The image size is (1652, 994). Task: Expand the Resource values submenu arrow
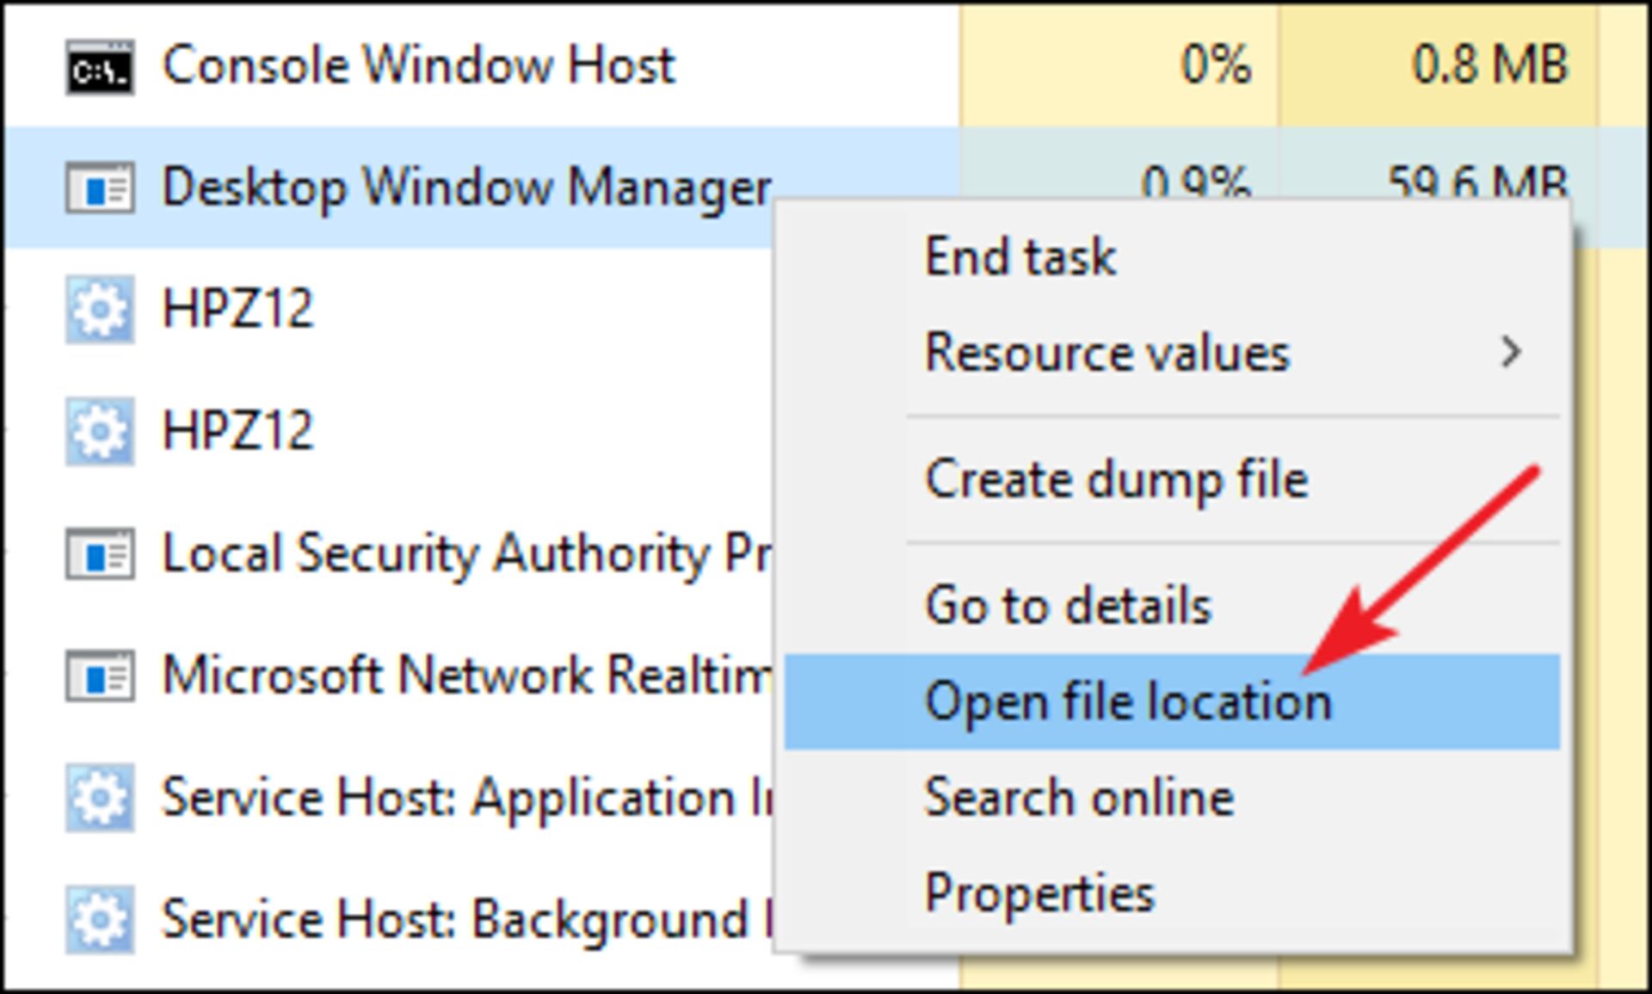pyautogui.click(x=1510, y=352)
